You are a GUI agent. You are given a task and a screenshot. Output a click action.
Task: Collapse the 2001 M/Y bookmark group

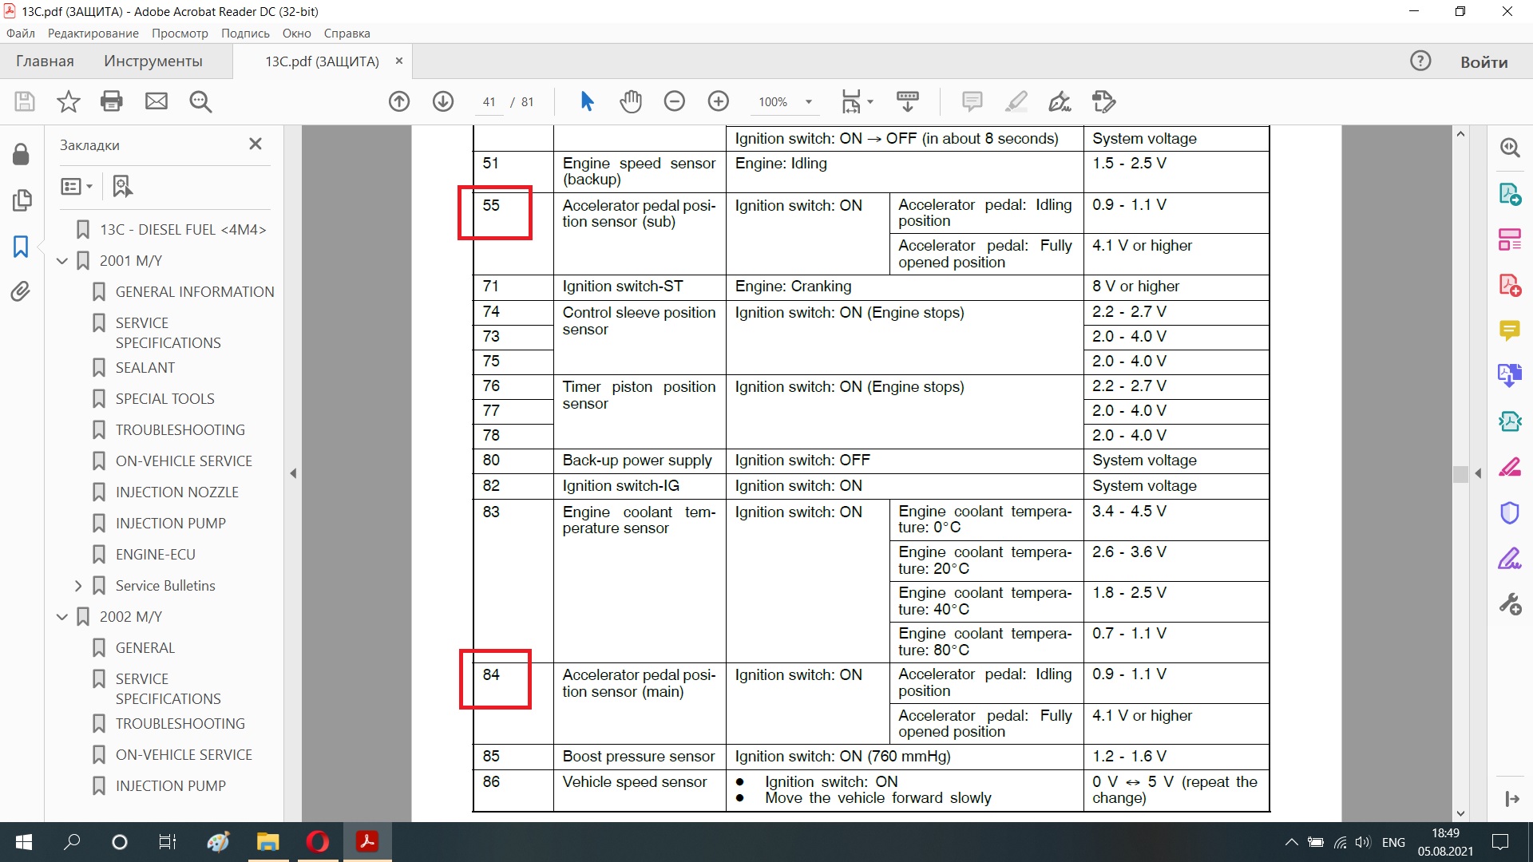[x=62, y=261]
